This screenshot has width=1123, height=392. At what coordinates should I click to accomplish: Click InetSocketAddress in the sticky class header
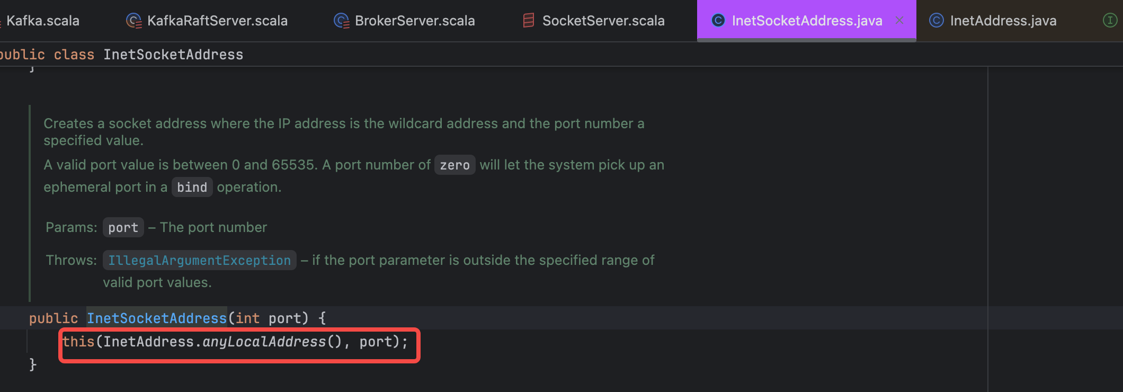click(173, 55)
